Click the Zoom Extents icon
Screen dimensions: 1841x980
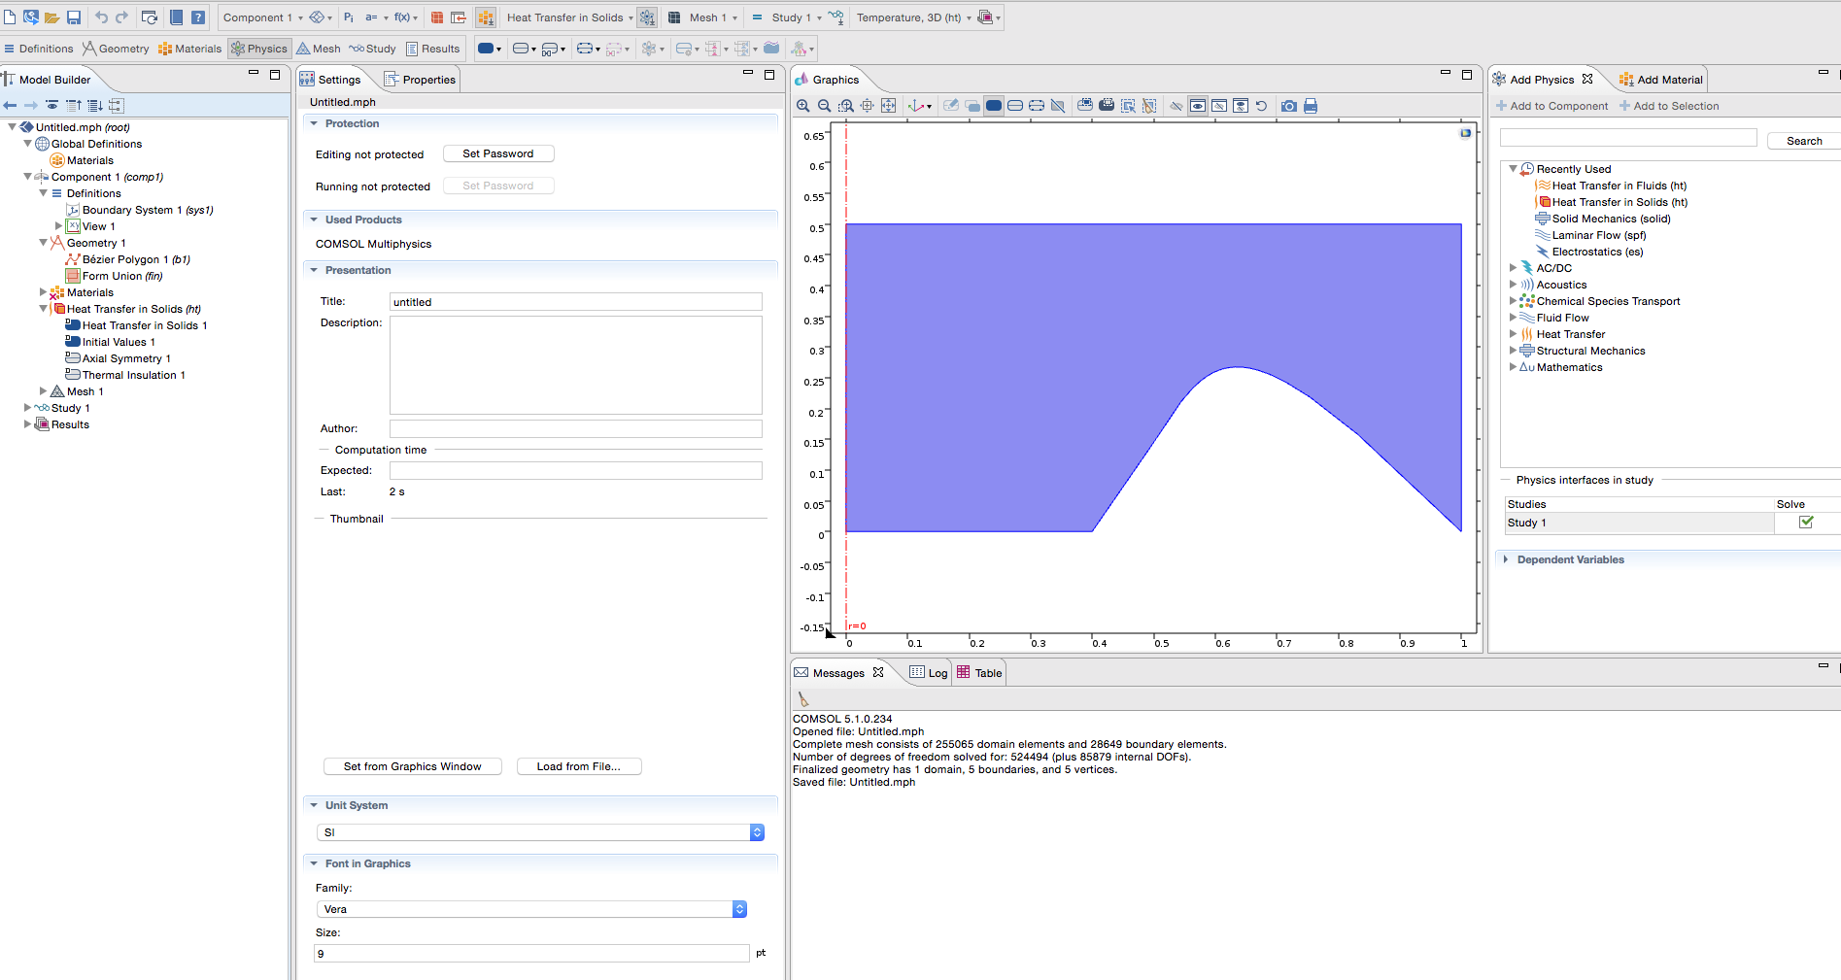[888, 106]
